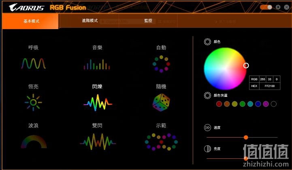
Task: Open settings with the gear icon
Action: click(x=278, y=7)
